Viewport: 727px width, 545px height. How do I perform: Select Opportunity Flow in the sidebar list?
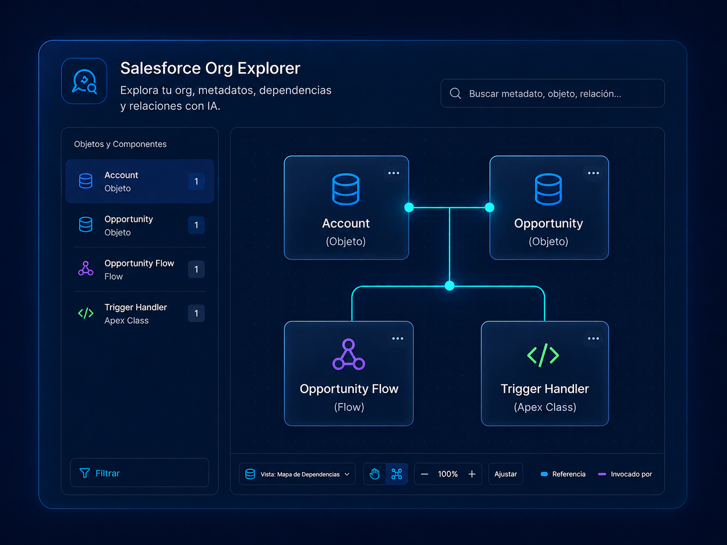point(140,269)
